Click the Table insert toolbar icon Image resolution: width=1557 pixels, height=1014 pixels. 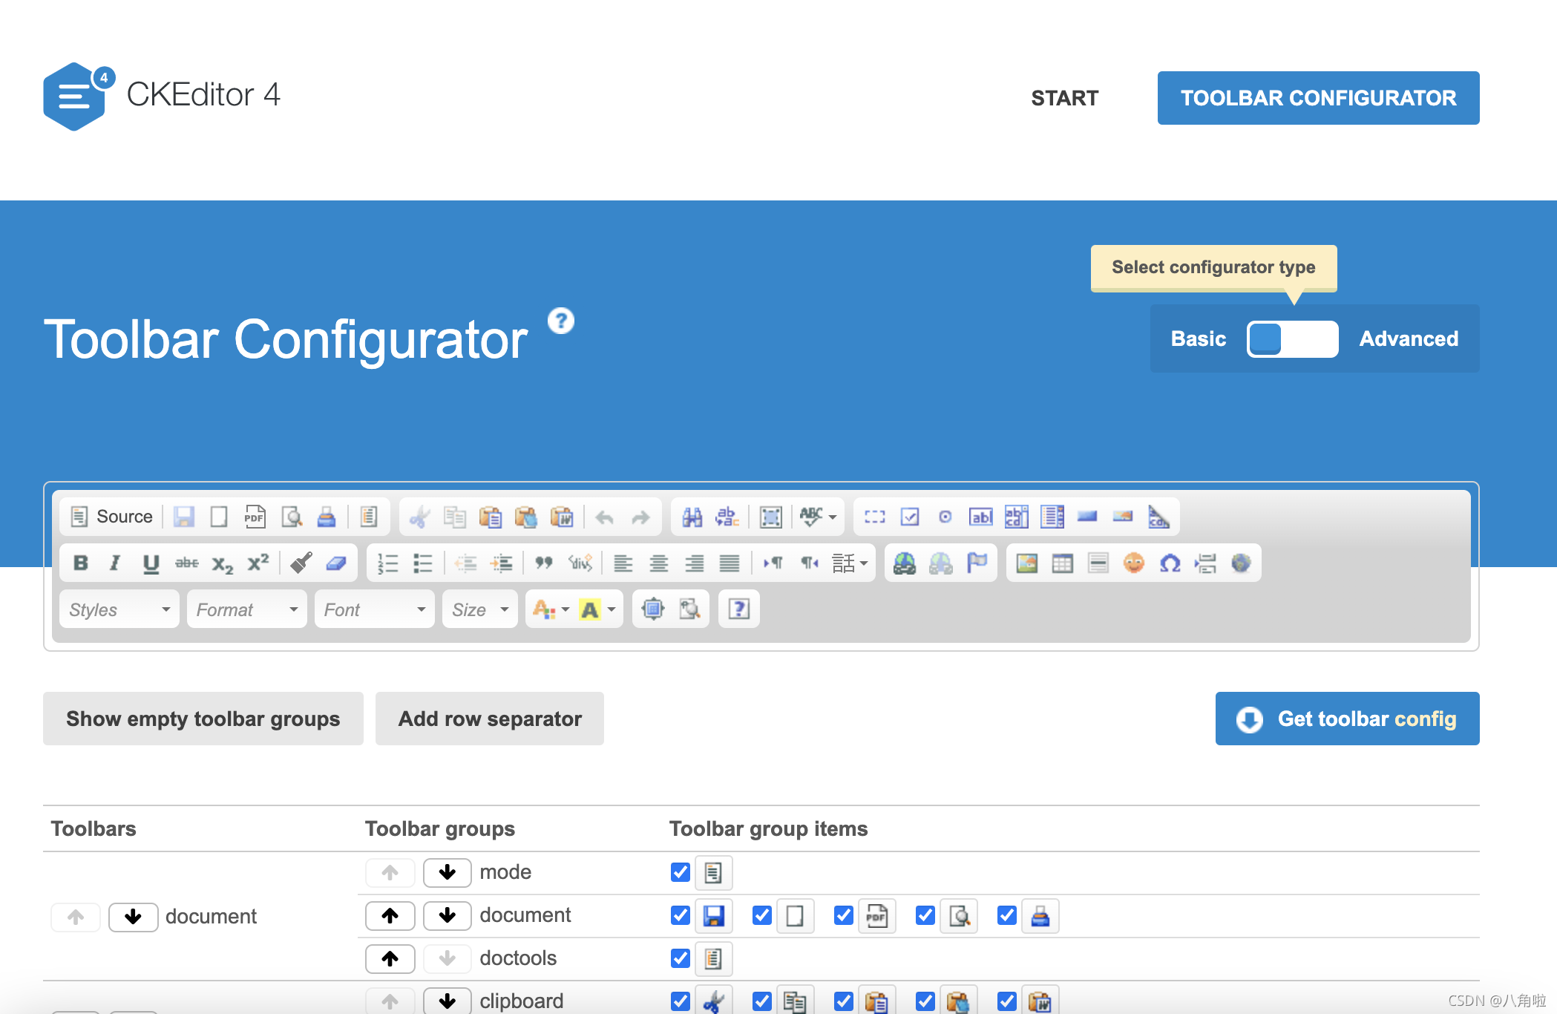coord(1063,563)
